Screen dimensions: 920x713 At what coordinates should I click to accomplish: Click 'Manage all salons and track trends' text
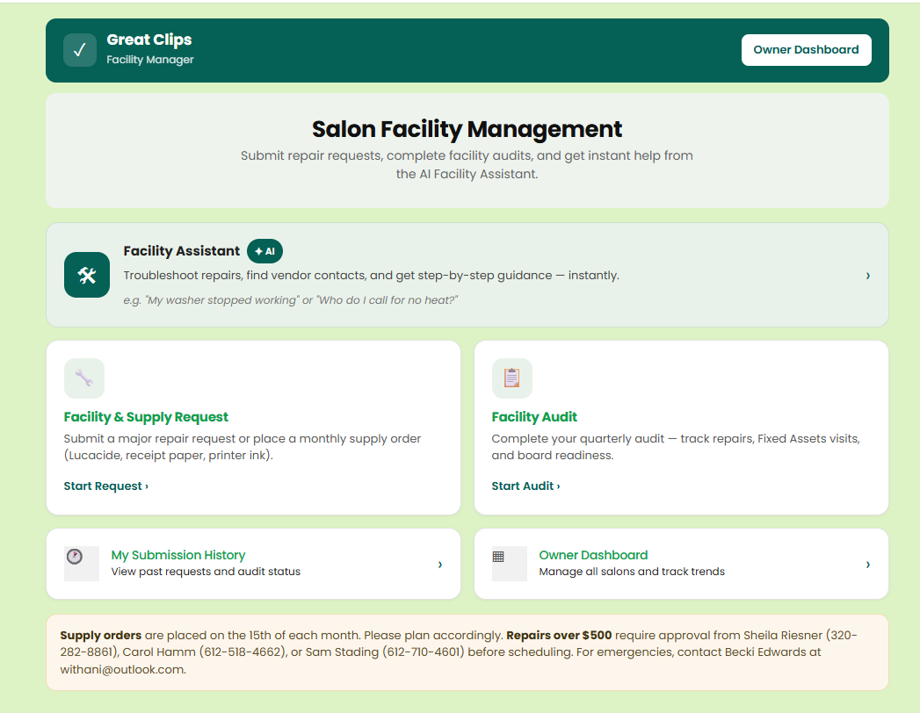click(632, 572)
